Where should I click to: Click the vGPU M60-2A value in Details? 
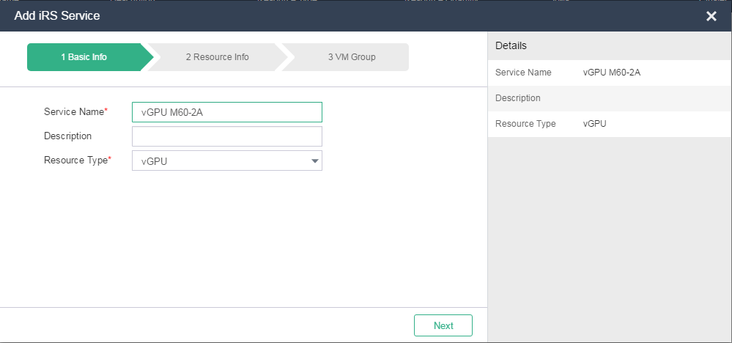[x=612, y=73]
